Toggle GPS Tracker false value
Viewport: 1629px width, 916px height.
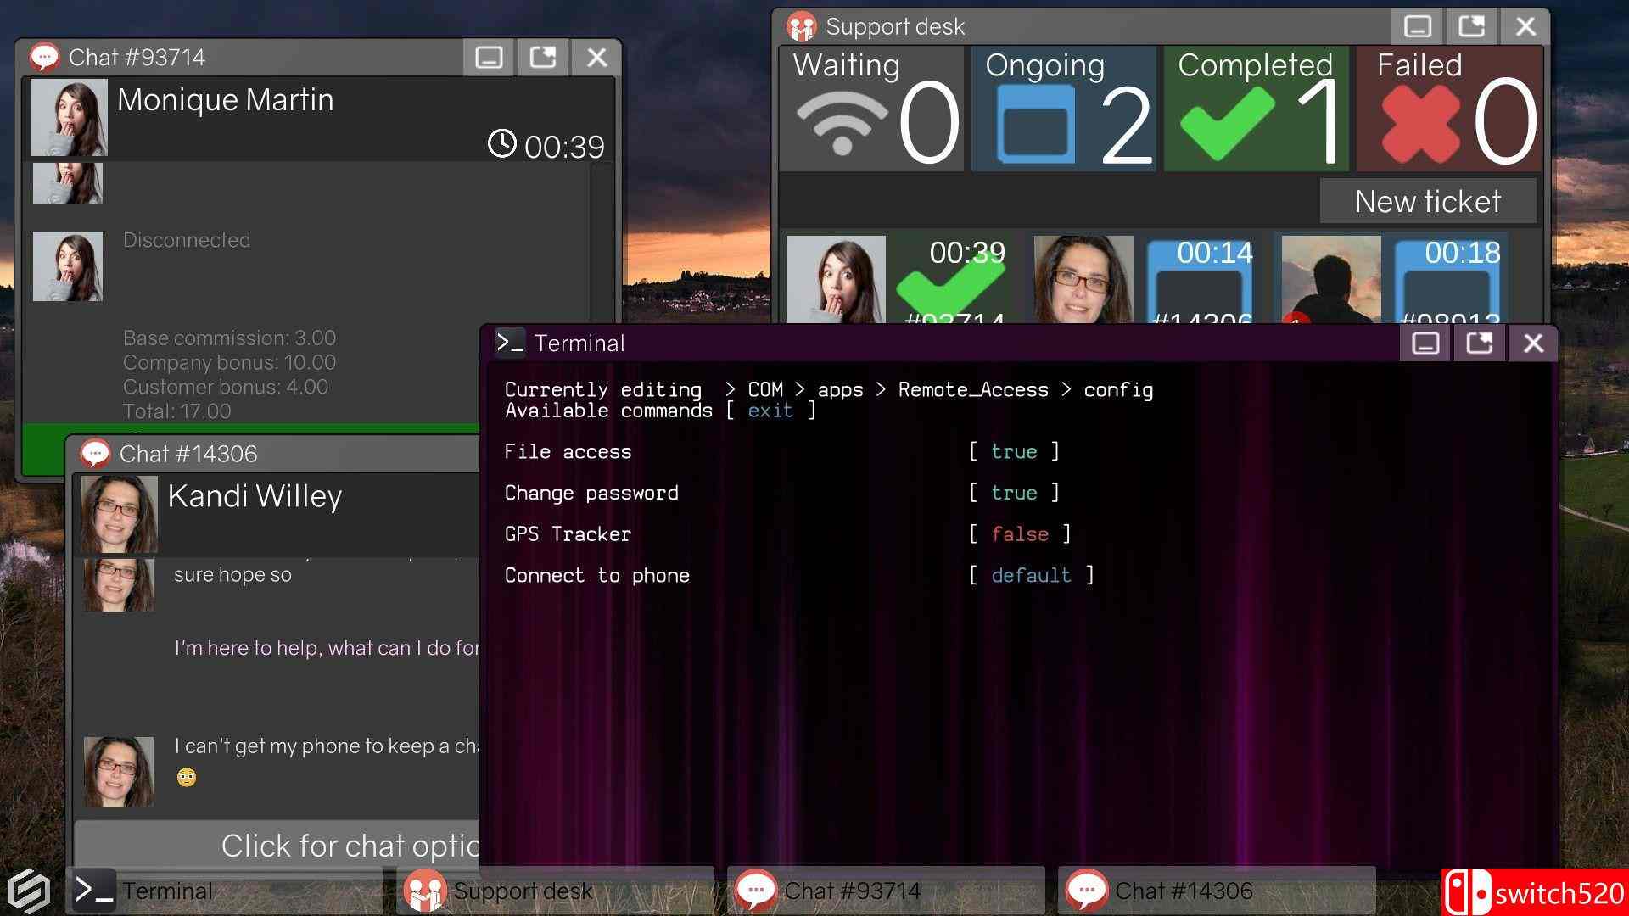click(1020, 534)
